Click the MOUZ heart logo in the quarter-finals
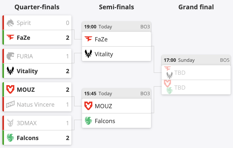This screenshot has height=148, width=233. coord(10,90)
